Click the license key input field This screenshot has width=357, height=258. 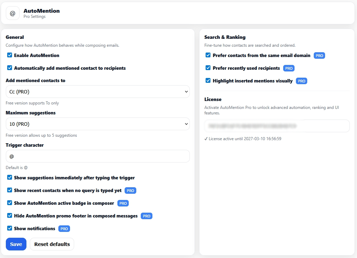coord(277,126)
